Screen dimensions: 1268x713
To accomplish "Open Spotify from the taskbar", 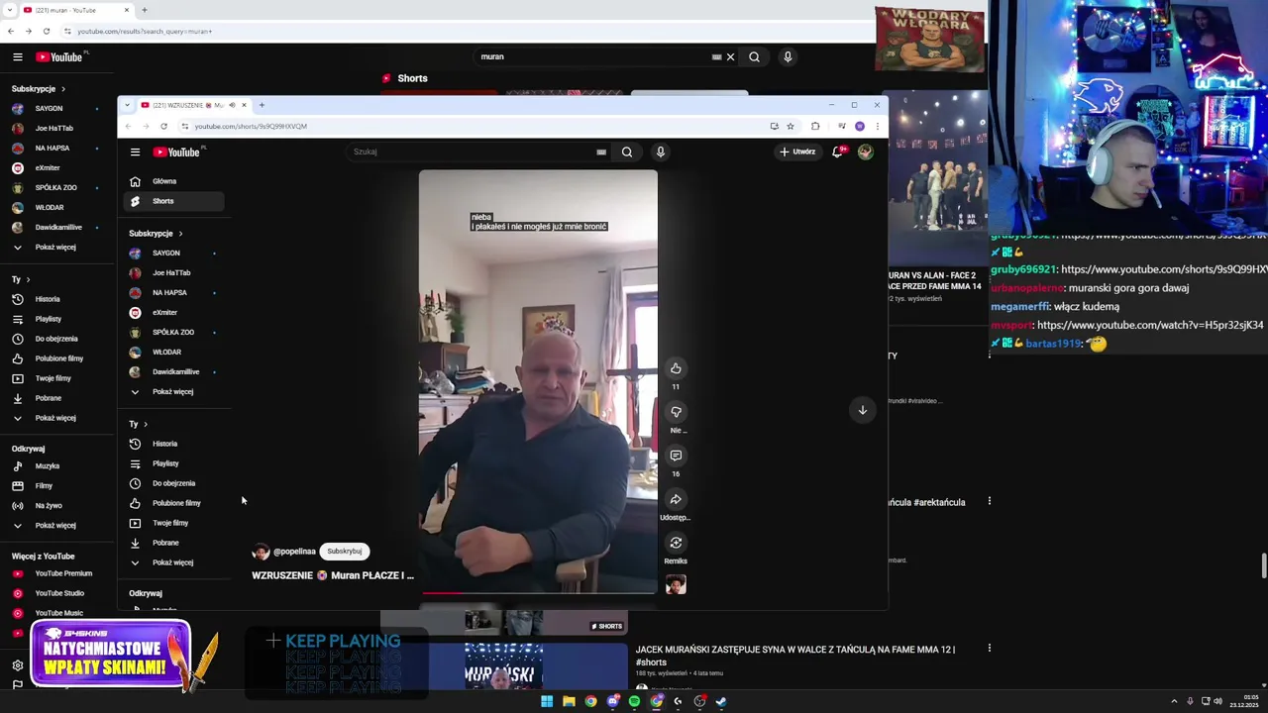I will (x=634, y=701).
